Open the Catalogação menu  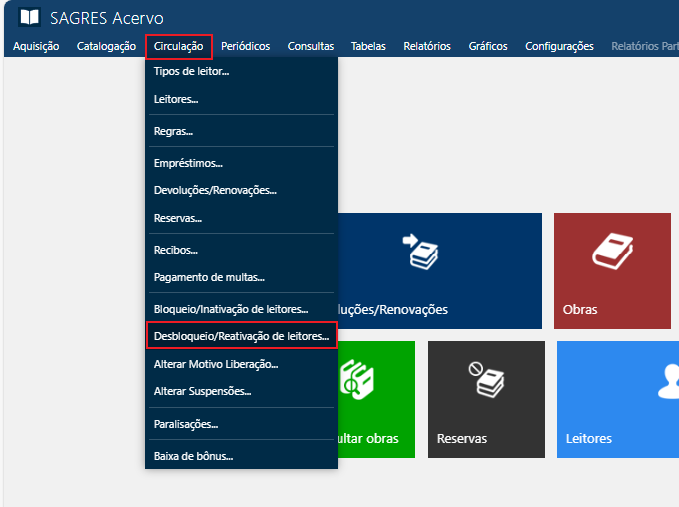click(106, 46)
